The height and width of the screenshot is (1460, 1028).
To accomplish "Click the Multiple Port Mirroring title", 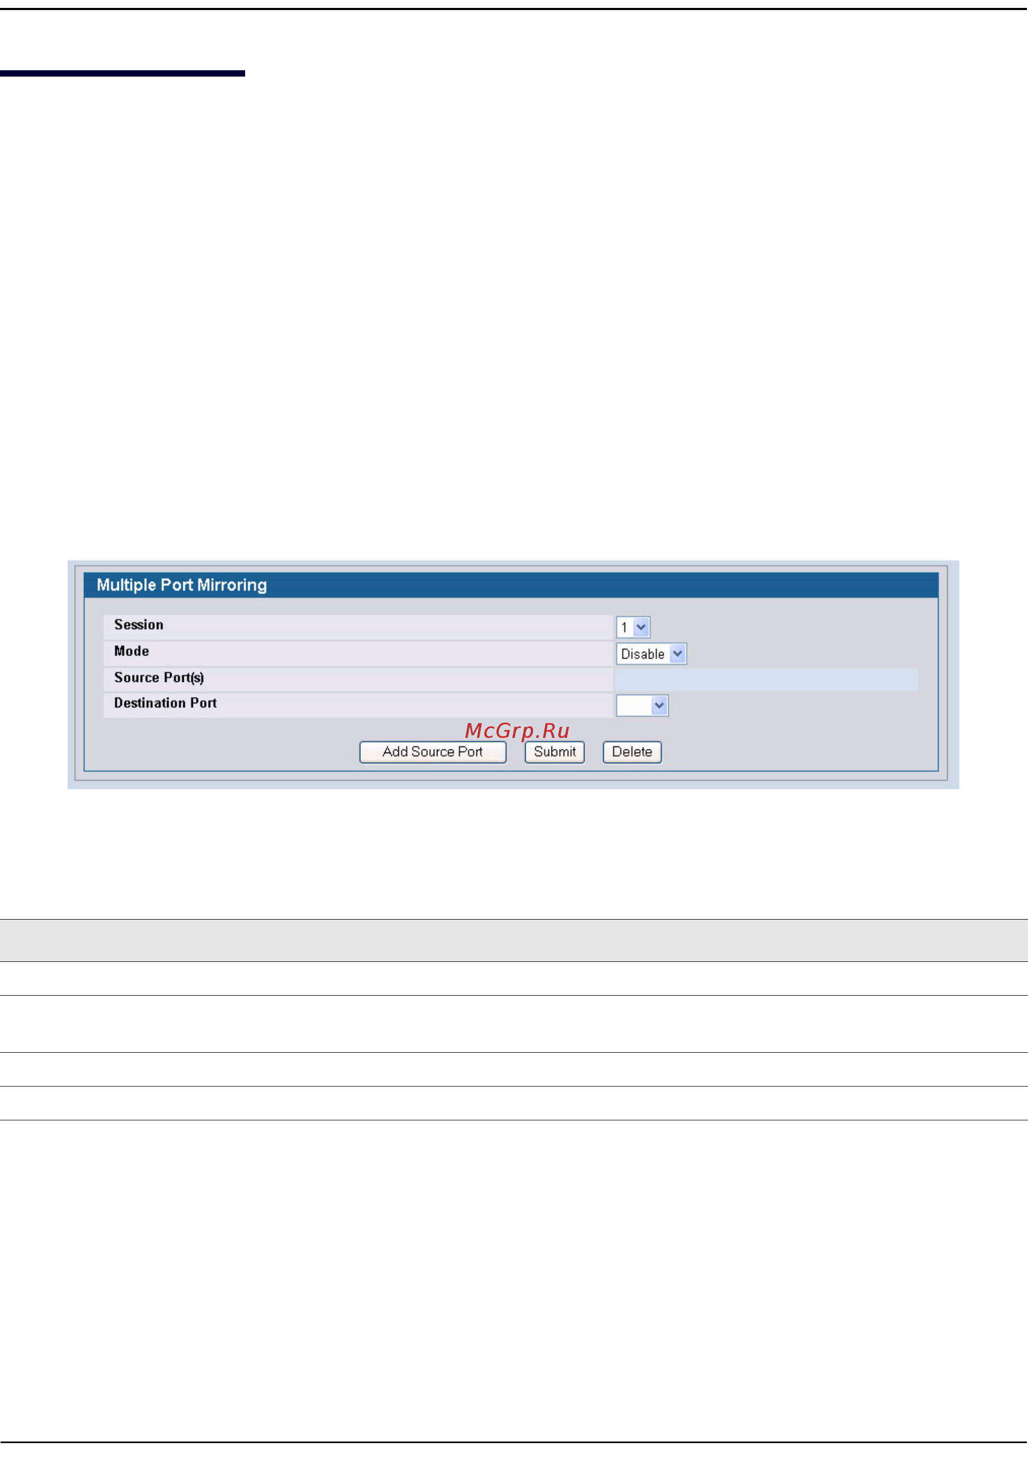I will click(x=182, y=585).
